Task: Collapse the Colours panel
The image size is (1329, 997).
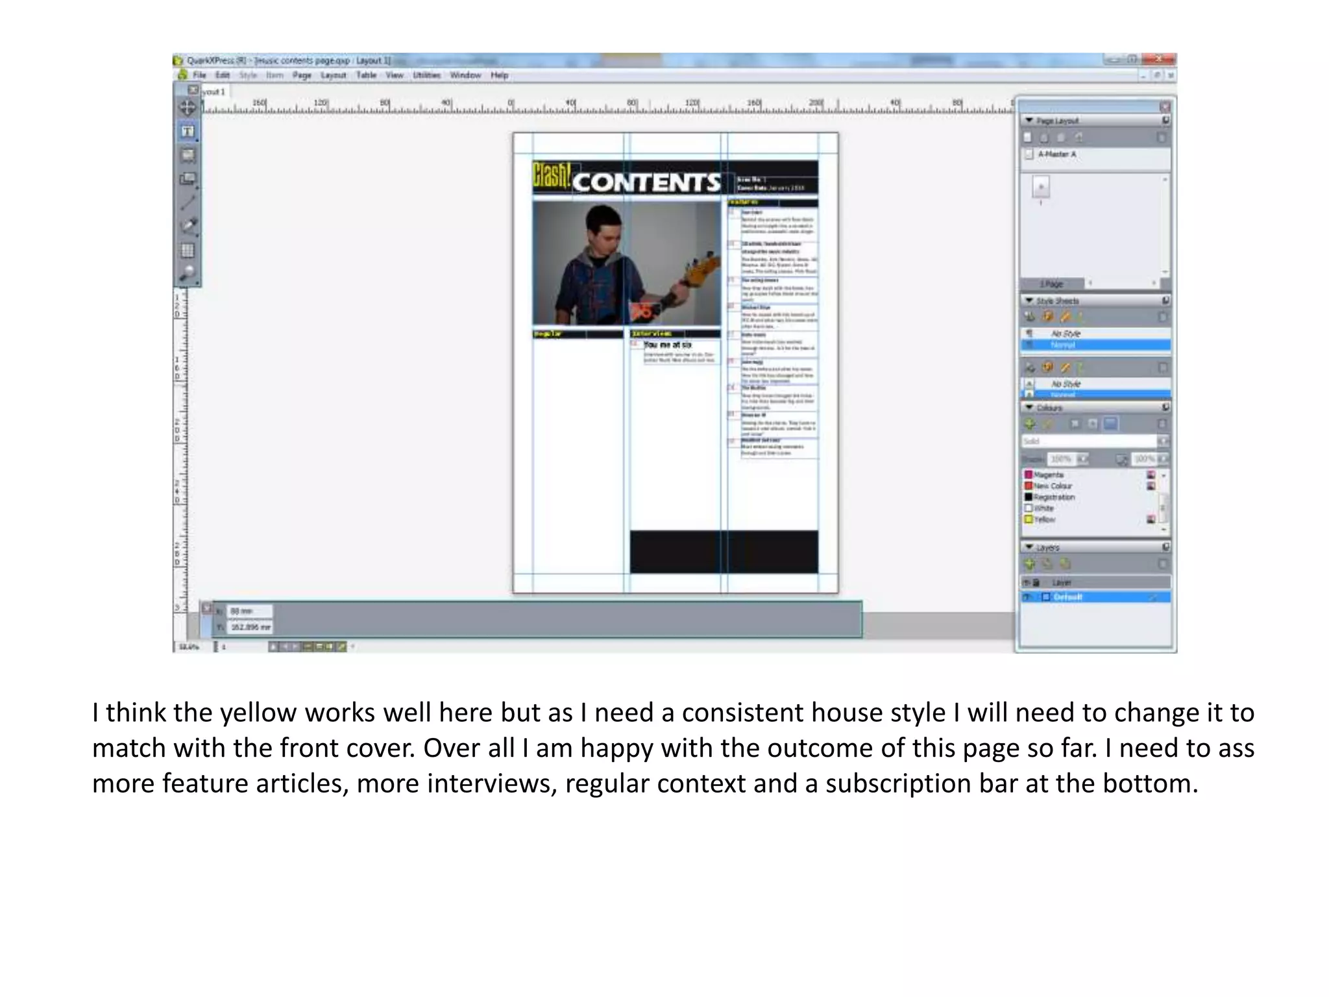Action: pos(1029,408)
